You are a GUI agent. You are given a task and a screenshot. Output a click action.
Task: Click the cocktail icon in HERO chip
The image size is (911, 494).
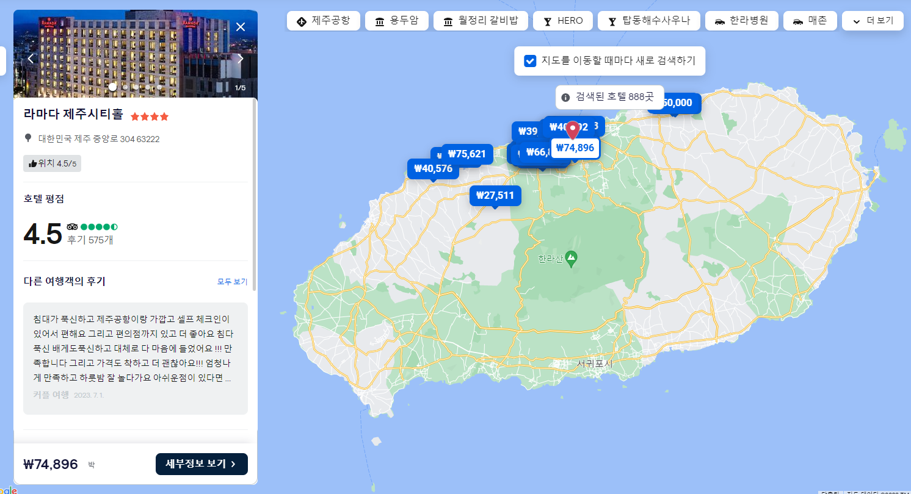547,22
